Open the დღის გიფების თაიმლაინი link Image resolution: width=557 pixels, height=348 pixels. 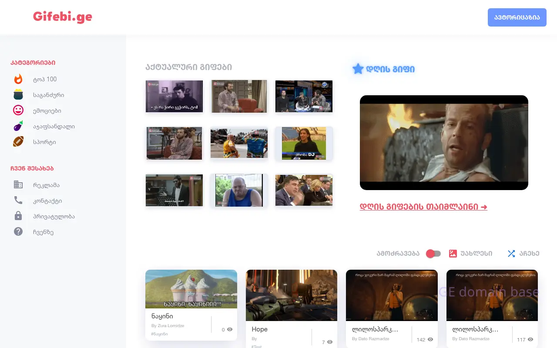pyautogui.click(x=423, y=207)
